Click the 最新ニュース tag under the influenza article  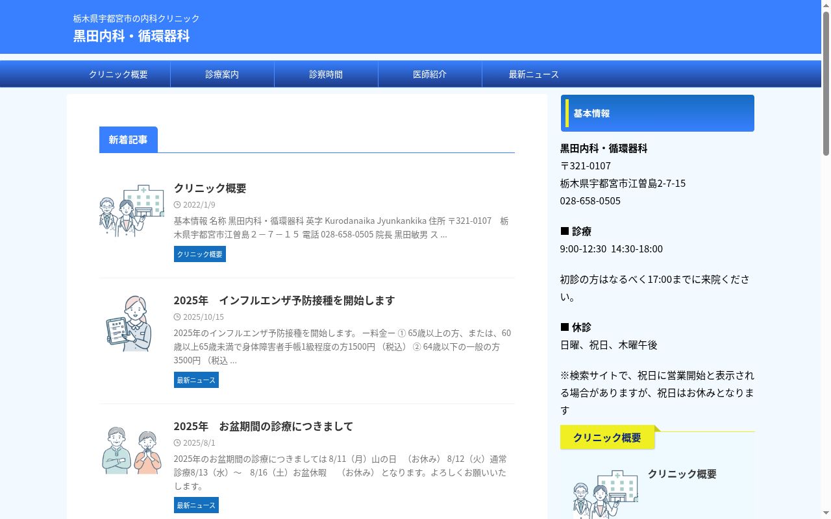click(x=196, y=380)
